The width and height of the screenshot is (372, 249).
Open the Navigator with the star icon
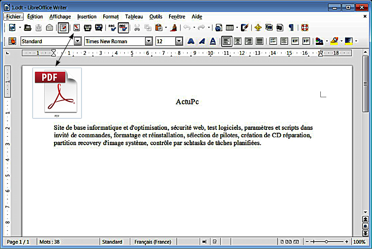(258, 28)
